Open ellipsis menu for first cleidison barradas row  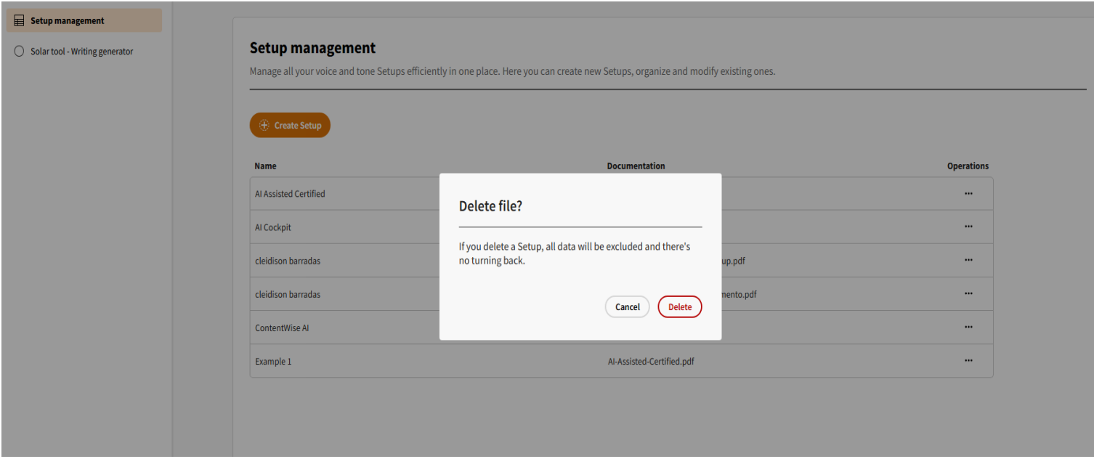coord(968,260)
